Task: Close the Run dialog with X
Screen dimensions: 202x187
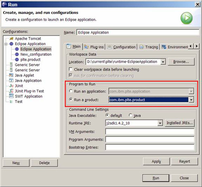Action: click(x=198, y=4)
